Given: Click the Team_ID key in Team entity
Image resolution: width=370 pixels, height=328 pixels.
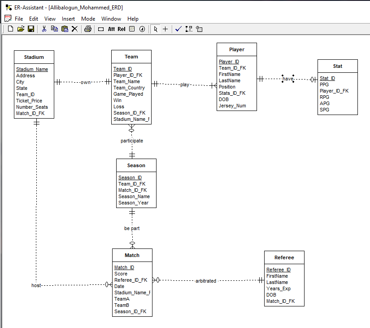Looking at the screenshot, I should (x=123, y=69).
